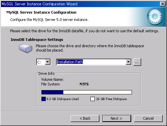
Task: Go back with the < Back button
Action: tap(85, 118)
